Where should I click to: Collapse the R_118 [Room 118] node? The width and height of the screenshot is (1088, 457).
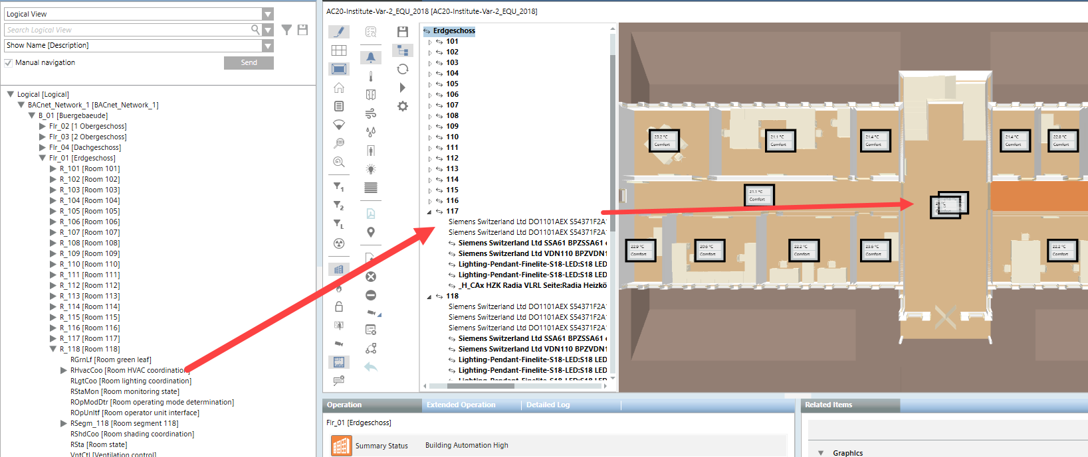pyautogui.click(x=53, y=349)
